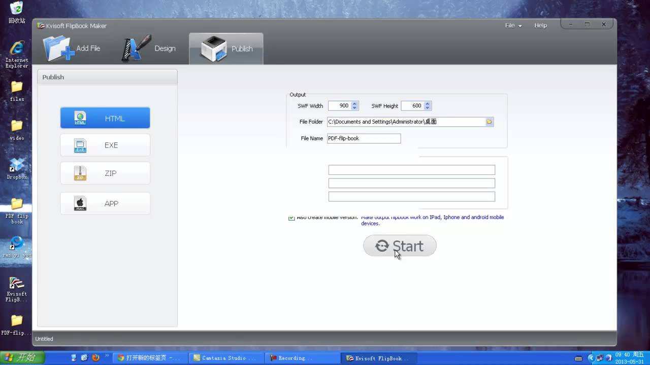Click the mobile devices description link
Screen dimensions: 650x365
[x=432, y=221]
